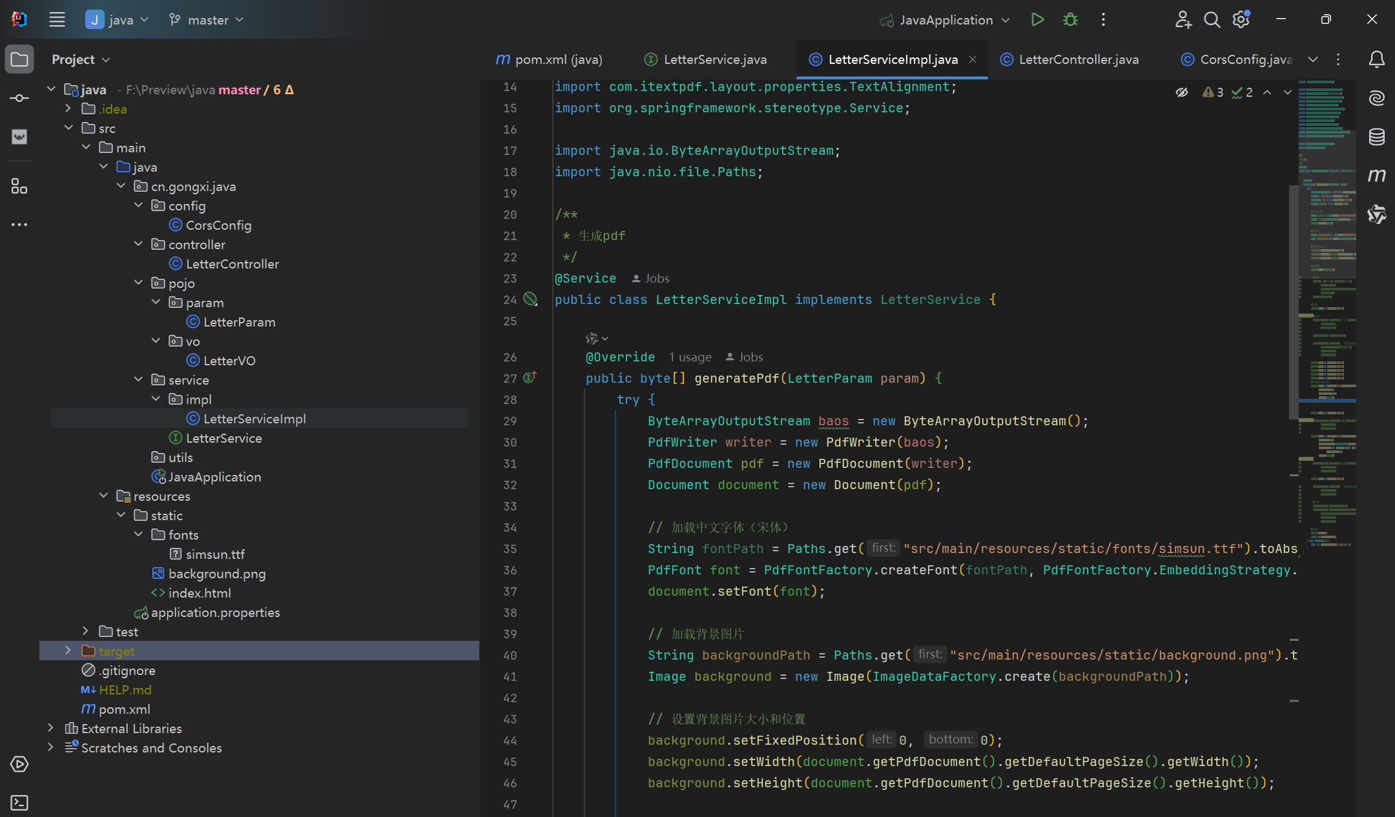Screen dimensions: 1395x817
Task: Open the Database tool window
Action: [x=1376, y=137]
